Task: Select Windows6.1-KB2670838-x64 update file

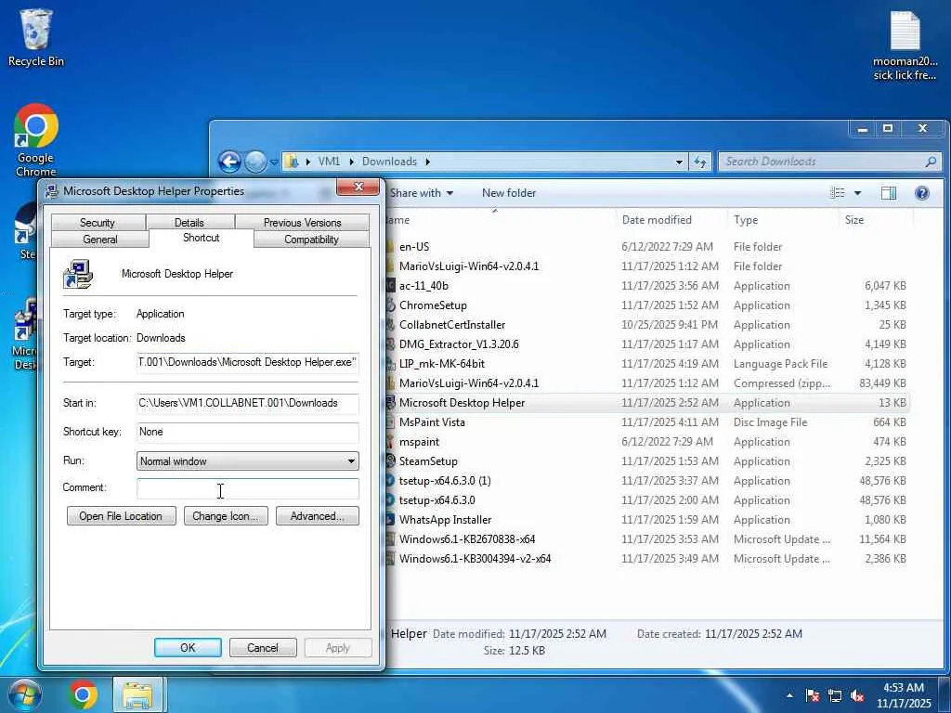Action: pyautogui.click(x=646, y=539)
